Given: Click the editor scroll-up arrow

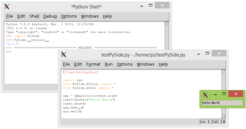Looking at the screenshot, I should pos(224,71).
